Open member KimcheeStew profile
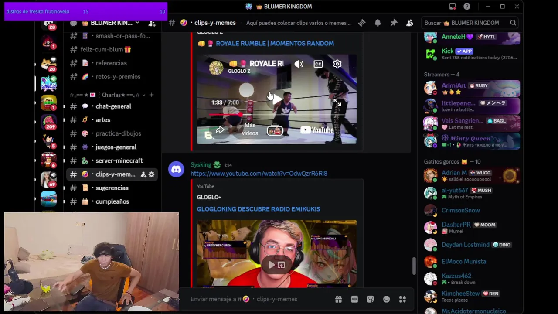The height and width of the screenshot is (314, 558). point(472,297)
